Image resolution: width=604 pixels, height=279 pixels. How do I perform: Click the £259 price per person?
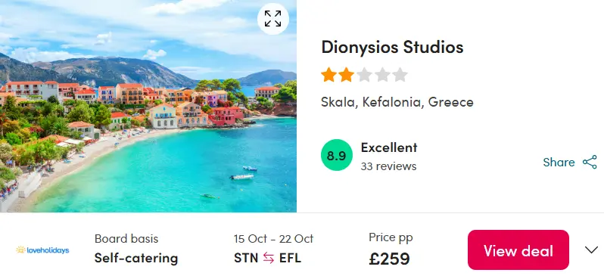point(389,259)
